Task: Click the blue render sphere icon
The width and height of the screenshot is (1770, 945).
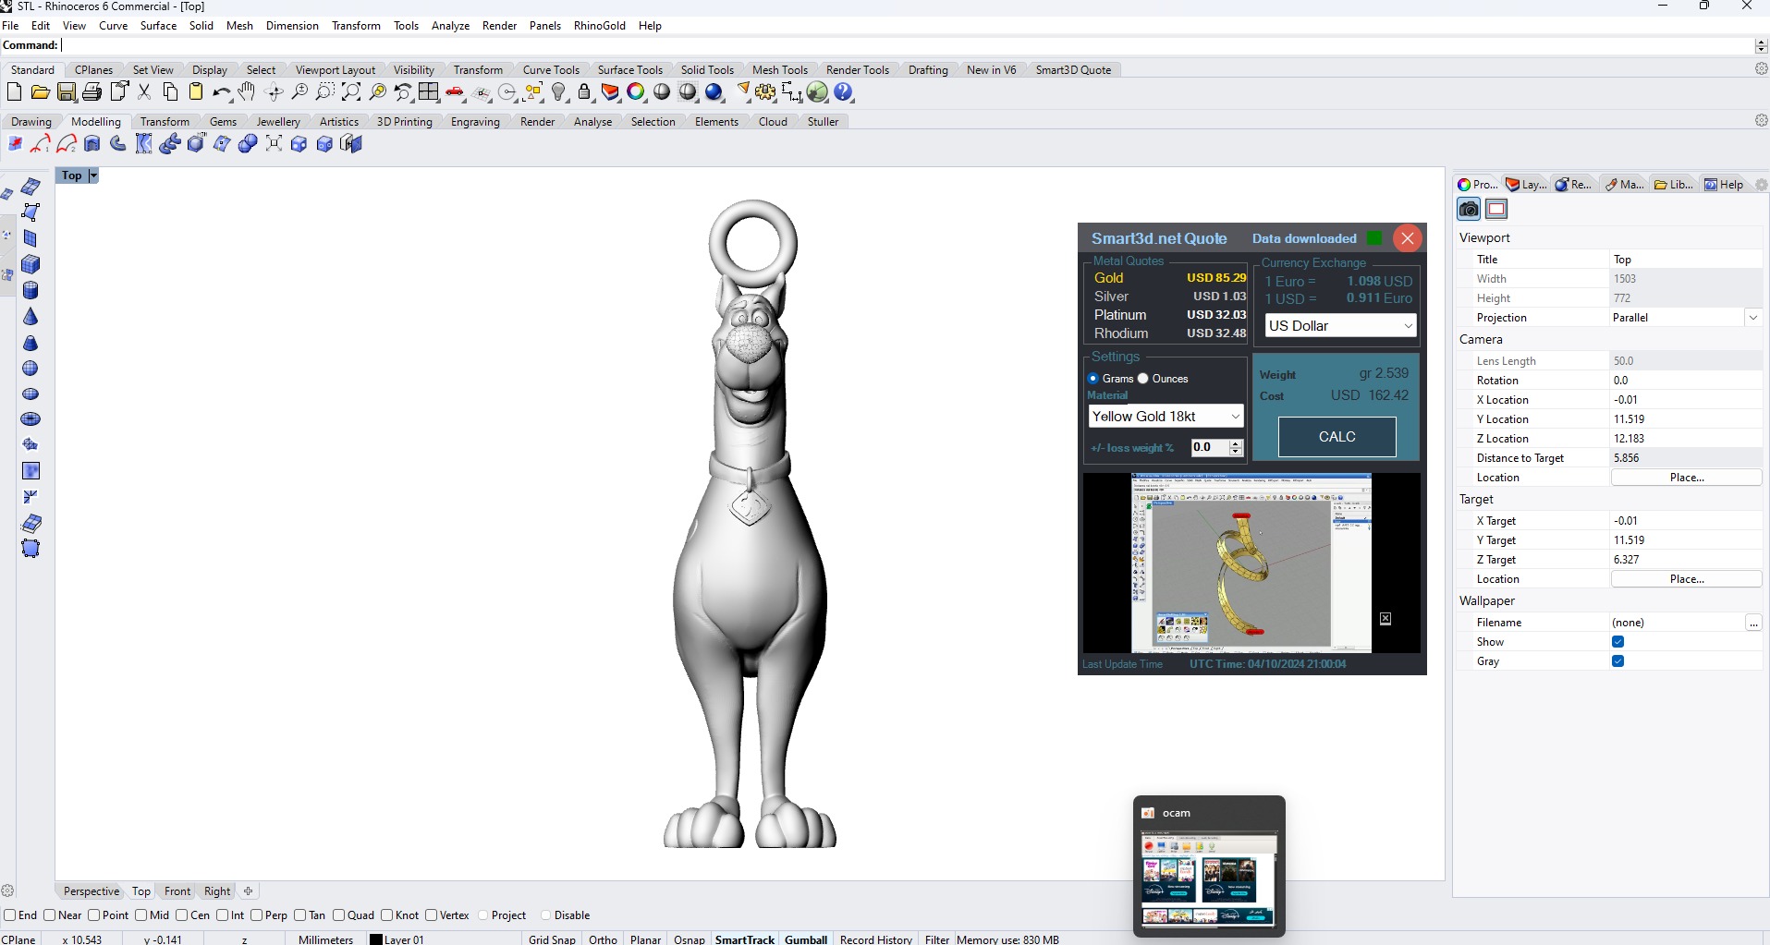Action: click(x=714, y=91)
